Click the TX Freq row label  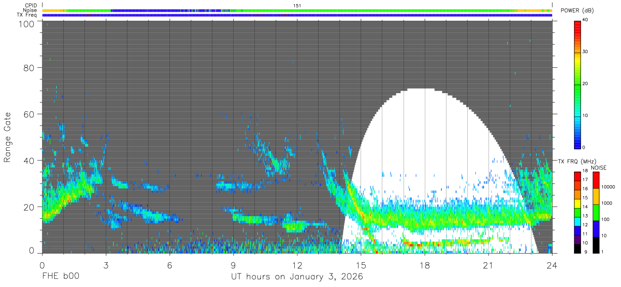point(27,15)
